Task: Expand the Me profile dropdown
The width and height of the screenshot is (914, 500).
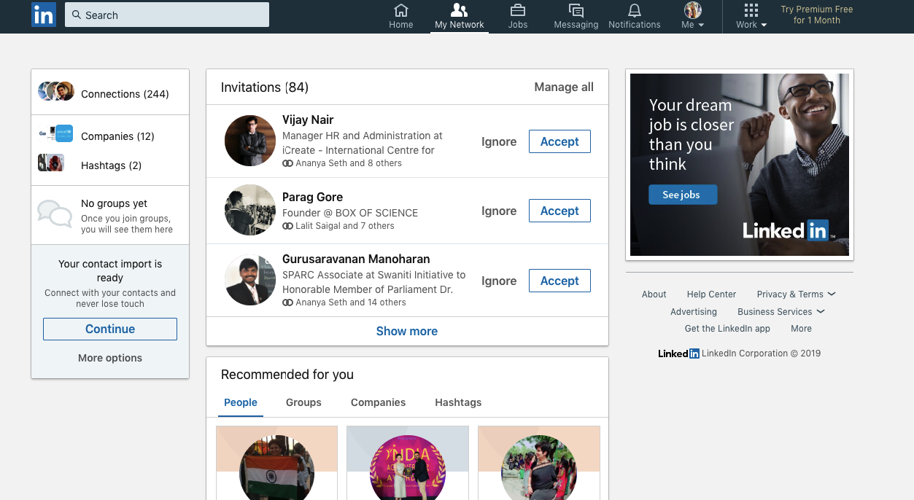Action: (x=692, y=16)
